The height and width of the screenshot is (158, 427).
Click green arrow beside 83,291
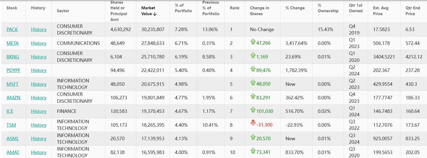tap(253, 96)
